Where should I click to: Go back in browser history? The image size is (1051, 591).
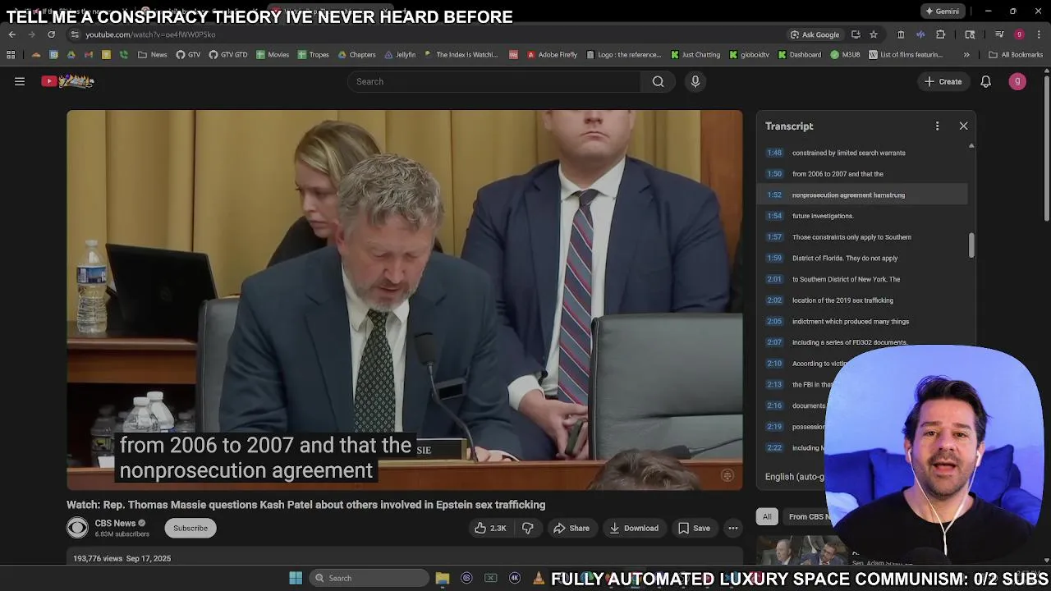tap(12, 34)
